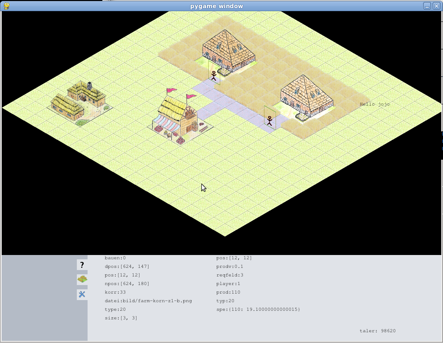Select the wrench and screwdriver tools icon
This screenshot has width=443, height=343.
82,294
